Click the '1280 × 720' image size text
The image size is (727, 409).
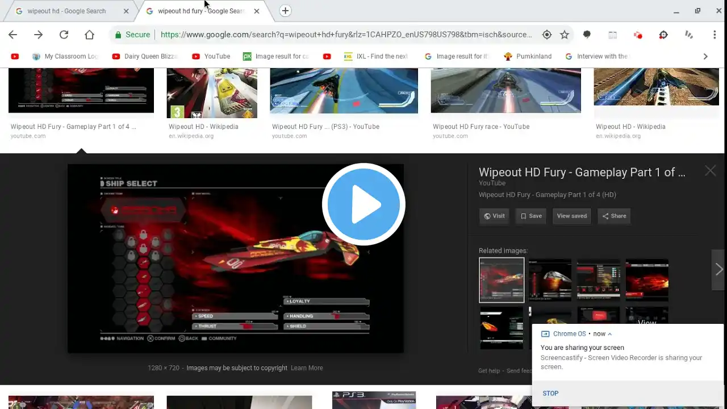click(x=164, y=368)
